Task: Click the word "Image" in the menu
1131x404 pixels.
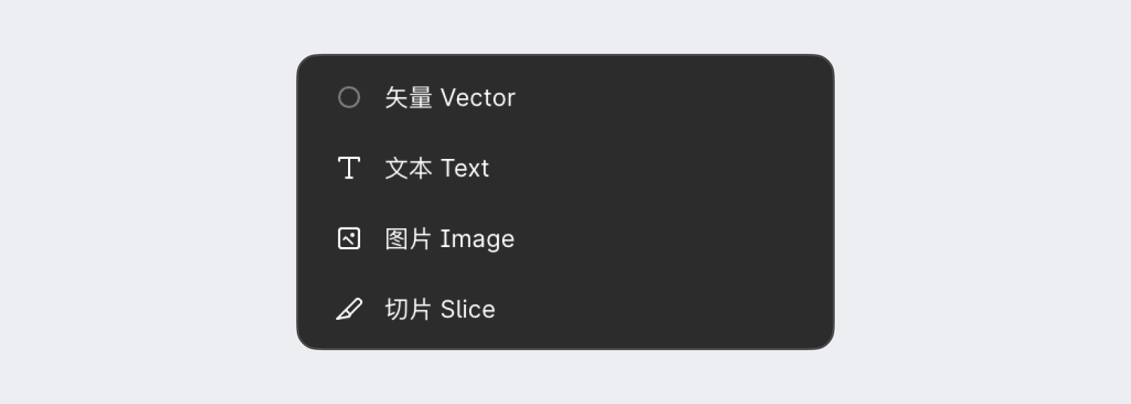Action: 477,239
